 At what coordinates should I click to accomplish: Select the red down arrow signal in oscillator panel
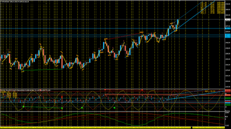point(62,97)
